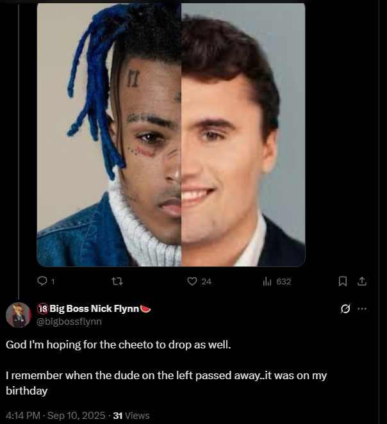Open the fox avatar profile picture
The height and width of the screenshot is (424, 387).
[19, 315]
